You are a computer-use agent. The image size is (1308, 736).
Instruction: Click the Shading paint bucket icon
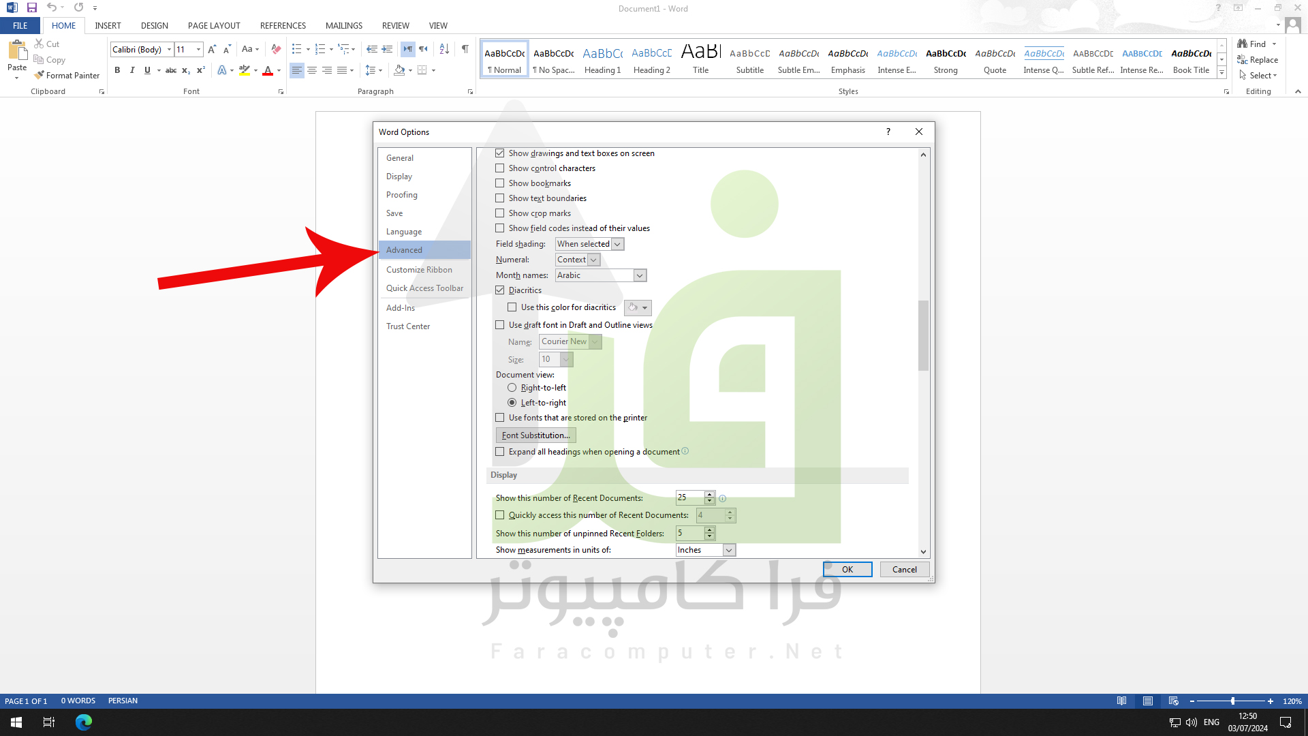399,70
